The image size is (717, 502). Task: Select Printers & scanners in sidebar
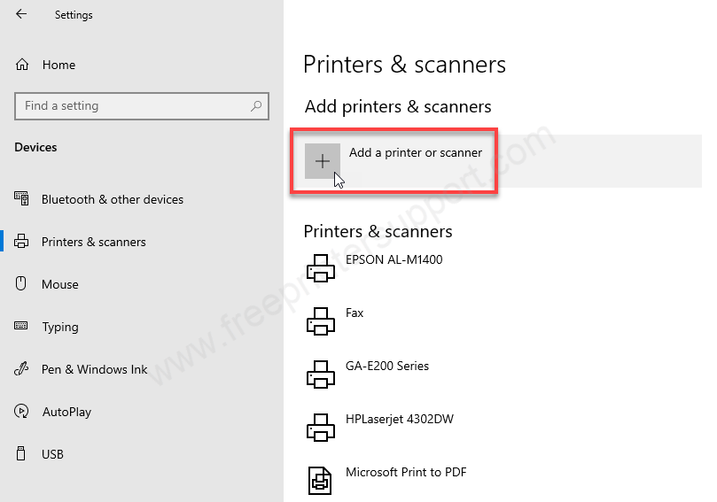coord(93,242)
